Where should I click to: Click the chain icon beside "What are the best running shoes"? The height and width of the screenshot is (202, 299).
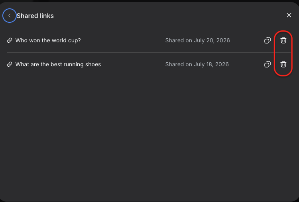pos(10,64)
